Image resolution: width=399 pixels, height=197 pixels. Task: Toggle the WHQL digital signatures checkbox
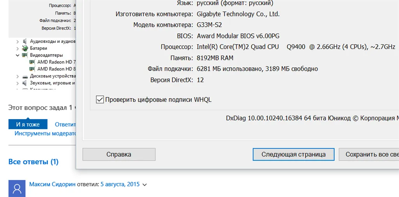point(100,100)
